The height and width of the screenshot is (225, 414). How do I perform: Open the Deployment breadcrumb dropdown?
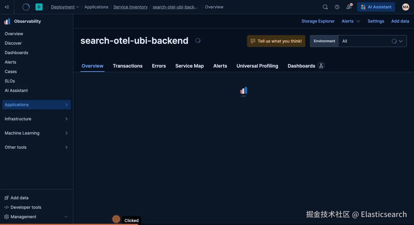65,7
